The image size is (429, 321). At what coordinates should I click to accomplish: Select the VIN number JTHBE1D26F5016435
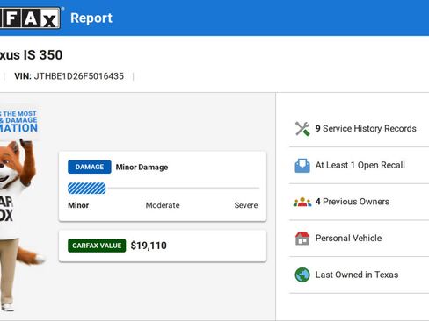tap(79, 76)
